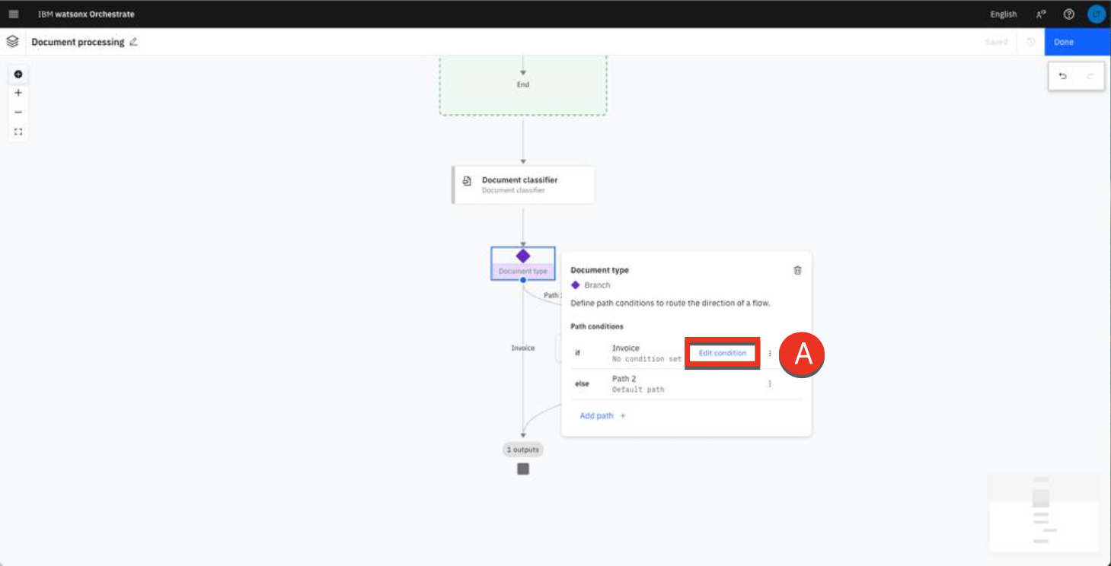Viewport: 1111px width, 566px height.
Task: Click the filled circle add-node button
Action: [18, 74]
